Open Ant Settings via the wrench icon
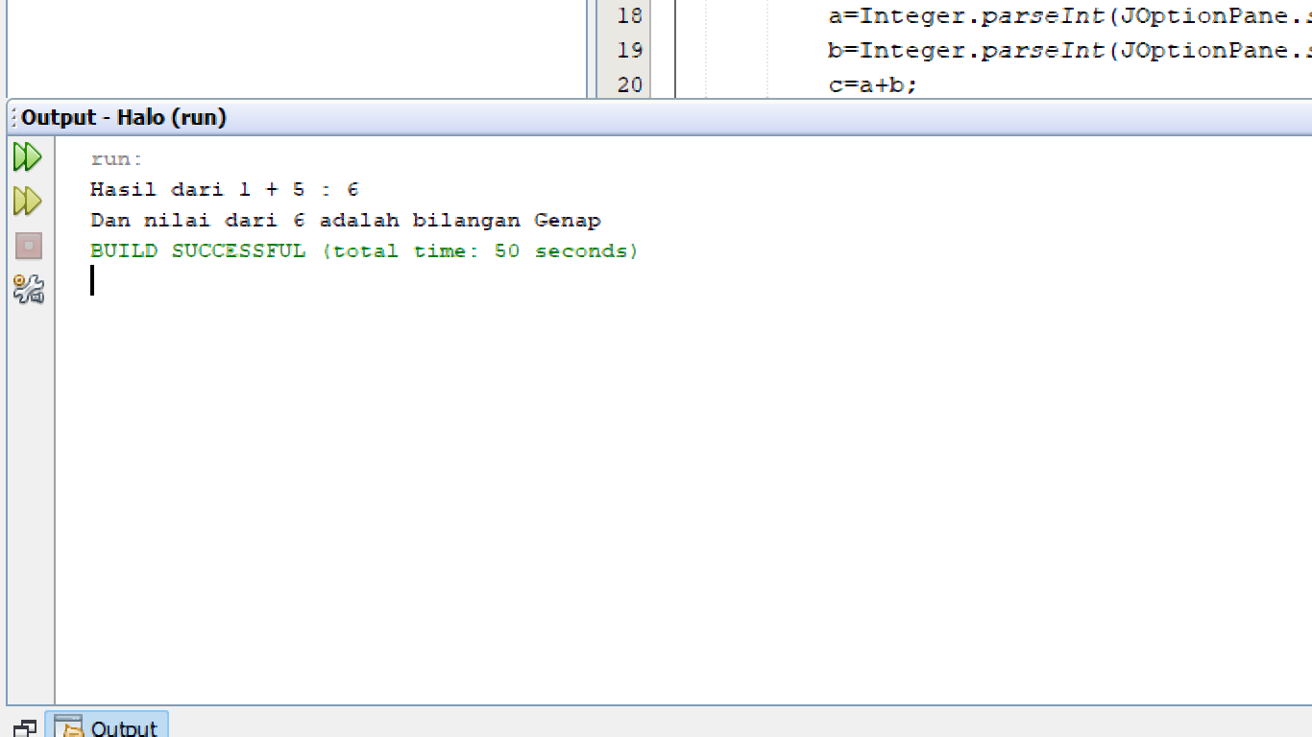The width and height of the screenshot is (1312, 737). tap(28, 290)
